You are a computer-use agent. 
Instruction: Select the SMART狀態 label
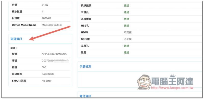click(x=19, y=81)
